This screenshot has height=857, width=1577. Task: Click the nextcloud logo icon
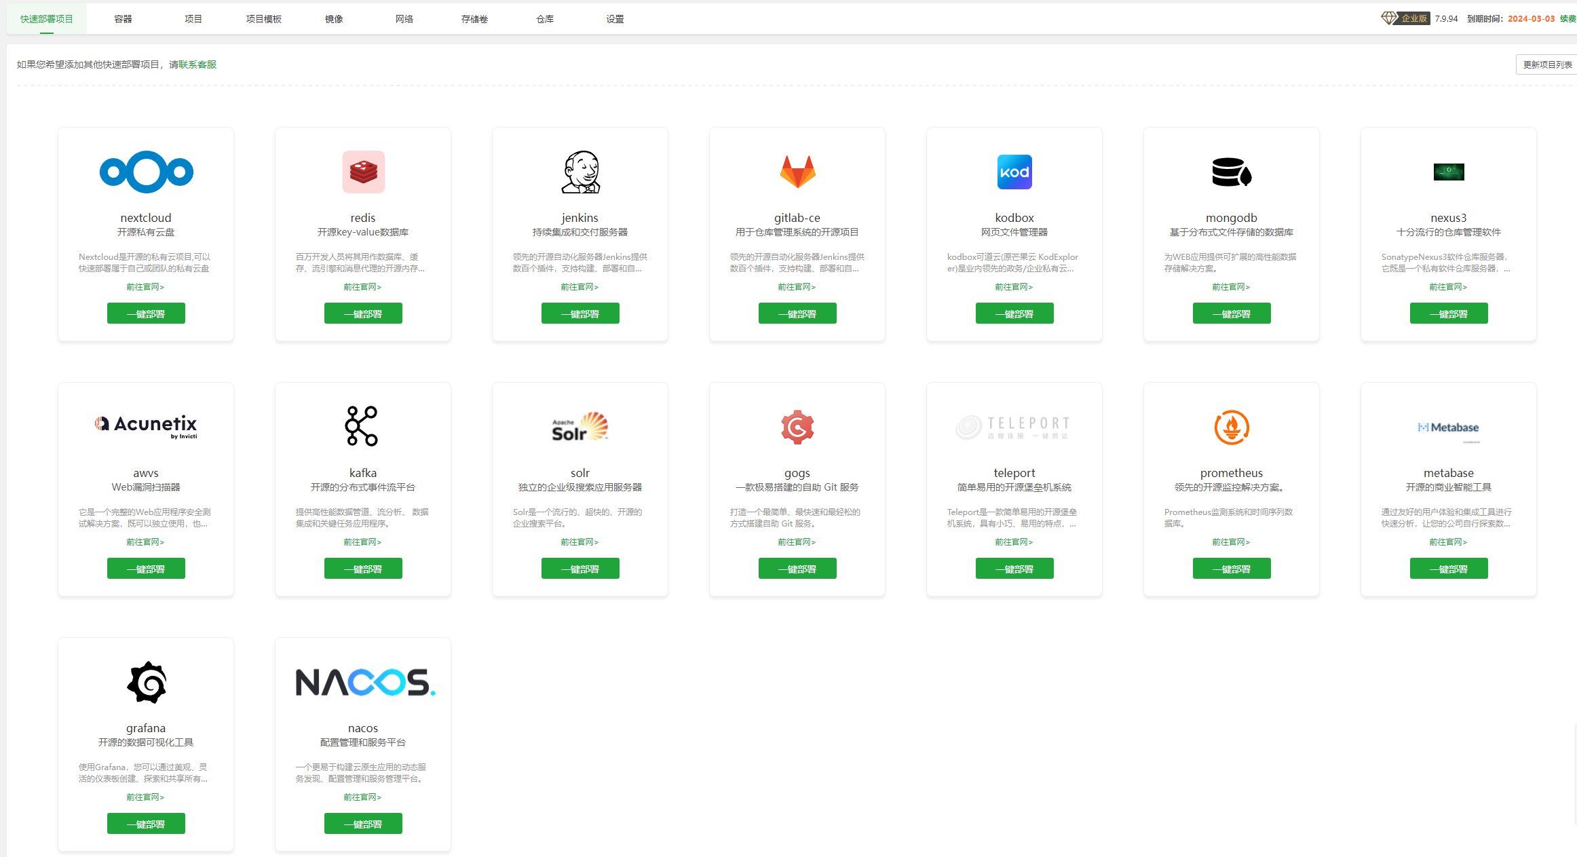[146, 172]
